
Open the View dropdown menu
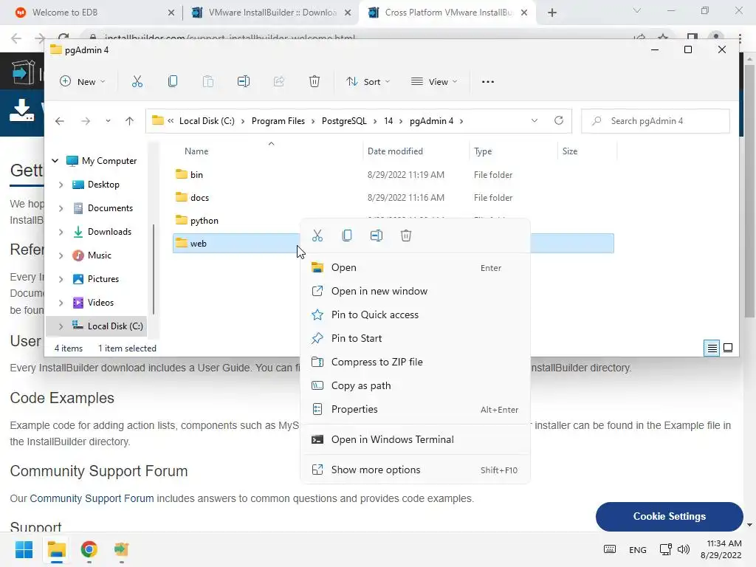pos(434,81)
